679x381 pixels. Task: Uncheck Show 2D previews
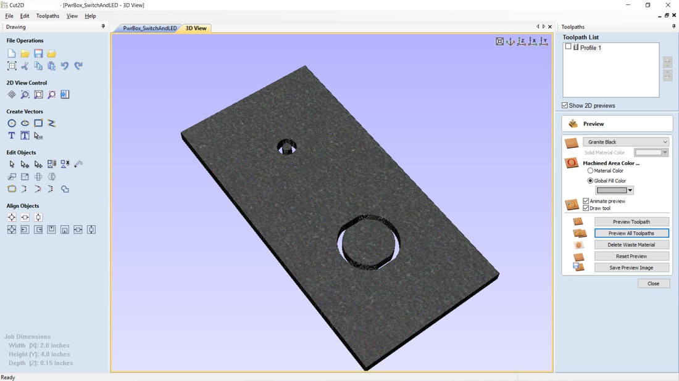point(565,105)
